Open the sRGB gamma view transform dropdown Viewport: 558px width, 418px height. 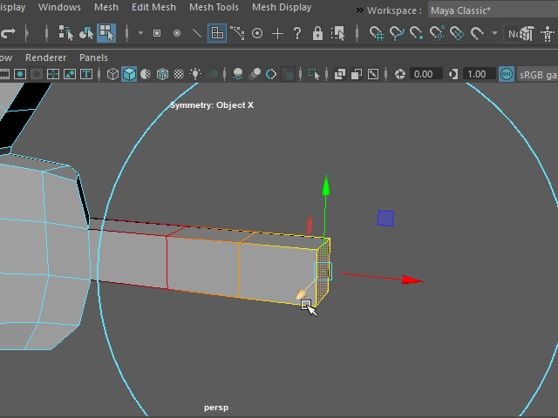537,74
